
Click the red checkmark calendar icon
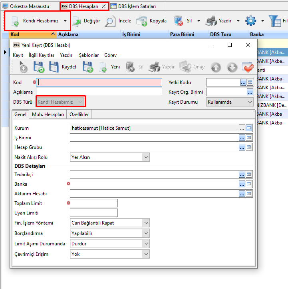click(x=248, y=67)
